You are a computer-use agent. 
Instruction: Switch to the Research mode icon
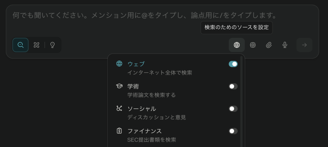(37, 45)
